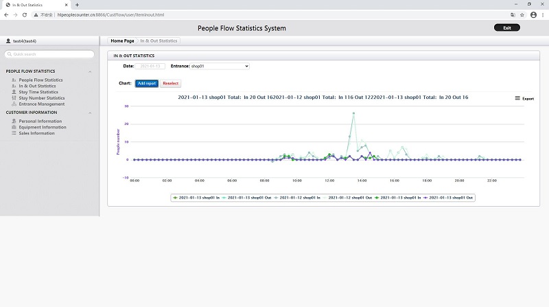Viewport: 549px width, 307px height.
Task: Click the In & Out Statistics sidebar icon
Action: point(14,86)
